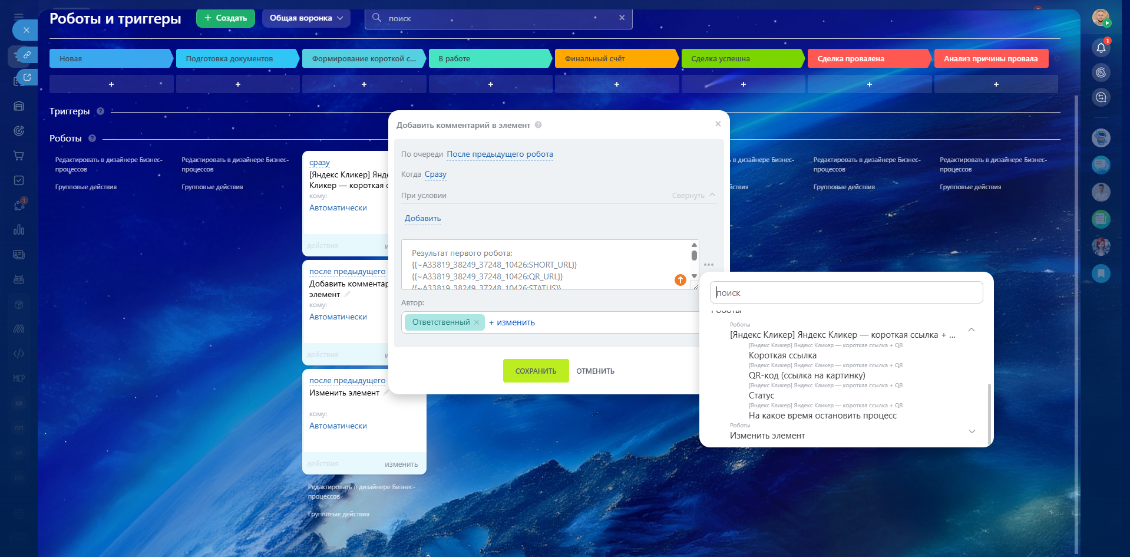This screenshot has width=1130, height=557.
Task: Open the Когда Сразу timing option
Action: [x=435, y=174]
